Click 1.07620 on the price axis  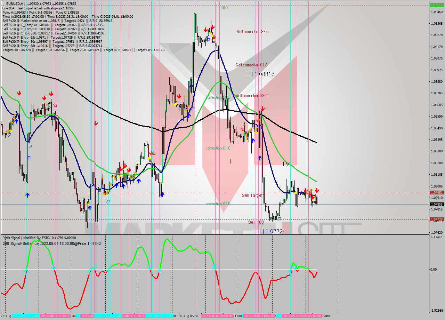tap(437, 232)
